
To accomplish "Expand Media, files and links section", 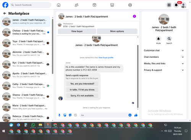I will coord(164,64).
